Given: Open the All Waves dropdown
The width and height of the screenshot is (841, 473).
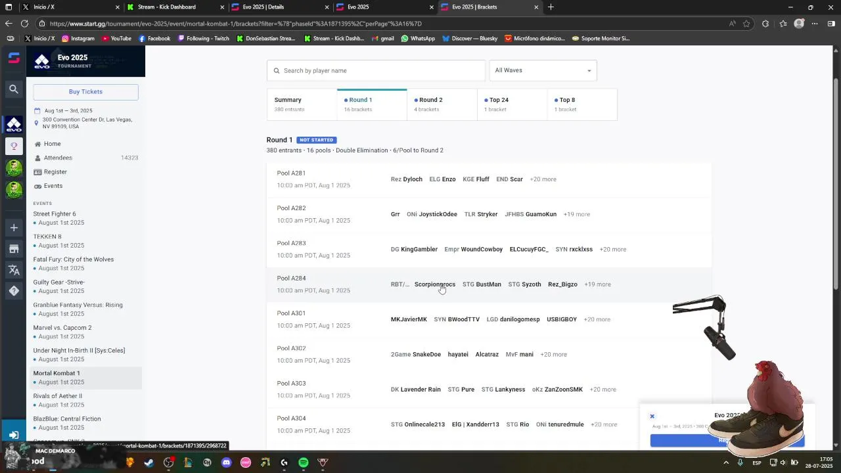Looking at the screenshot, I should coord(543,70).
